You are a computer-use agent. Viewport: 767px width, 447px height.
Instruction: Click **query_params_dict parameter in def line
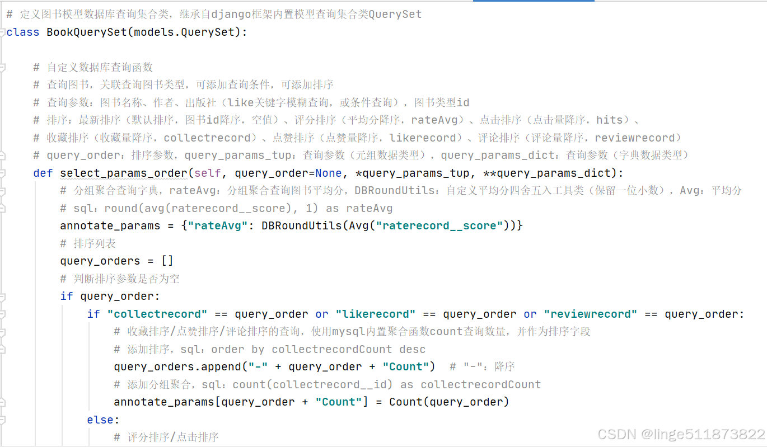(x=549, y=173)
